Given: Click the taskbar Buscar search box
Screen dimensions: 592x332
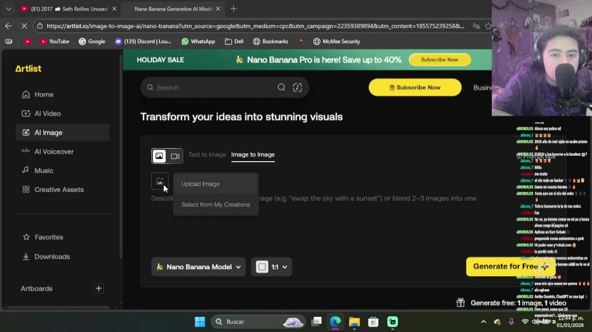Looking at the screenshot, I should pyautogui.click(x=258, y=321).
